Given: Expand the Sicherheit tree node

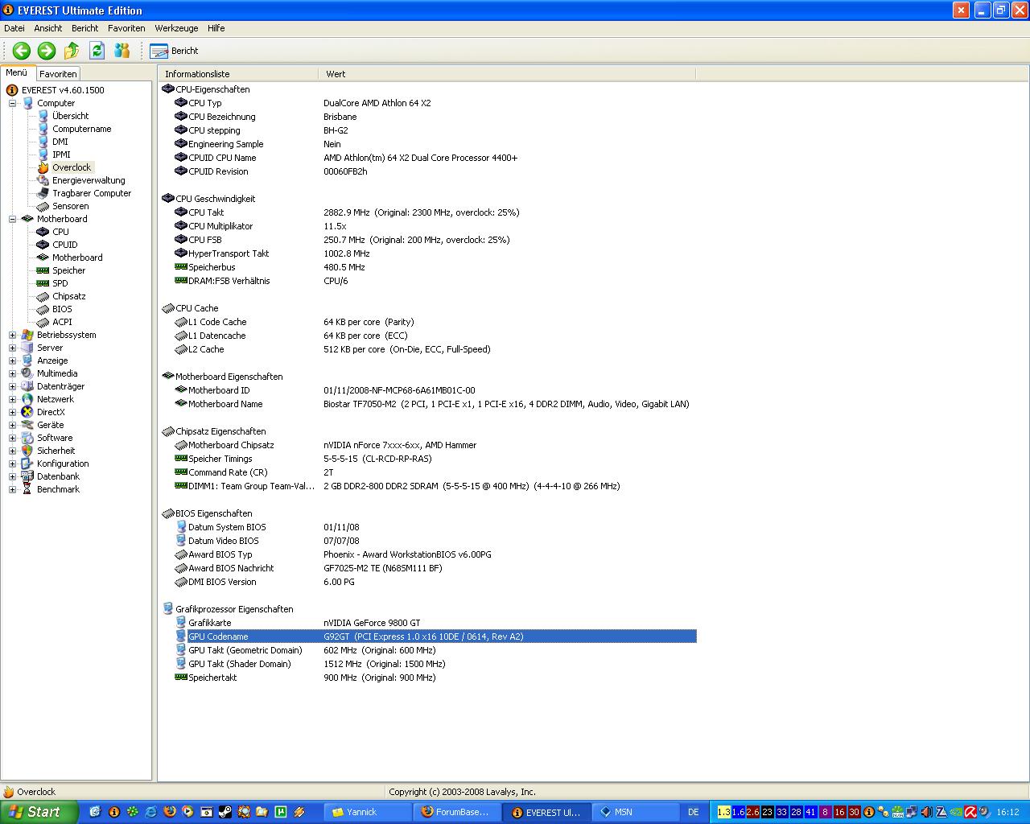Looking at the screenshot, I should pos(12,451).
